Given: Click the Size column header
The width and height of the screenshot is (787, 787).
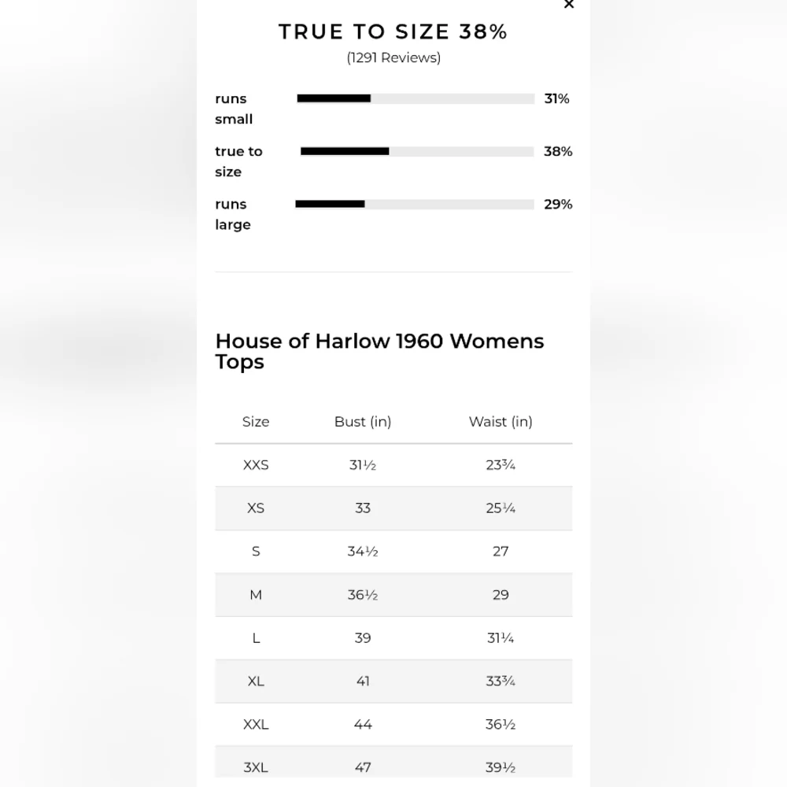Looking at the screenshot, I should pos(256,422).
